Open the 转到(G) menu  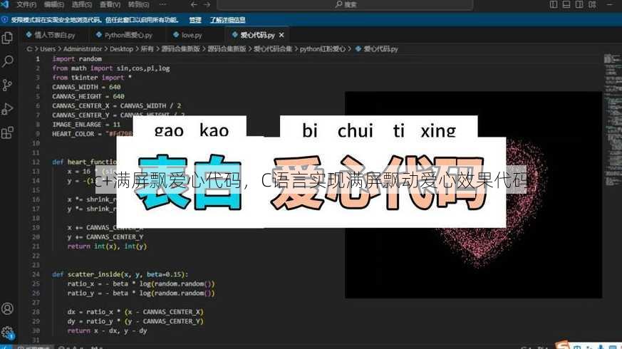tap(138, 5)
